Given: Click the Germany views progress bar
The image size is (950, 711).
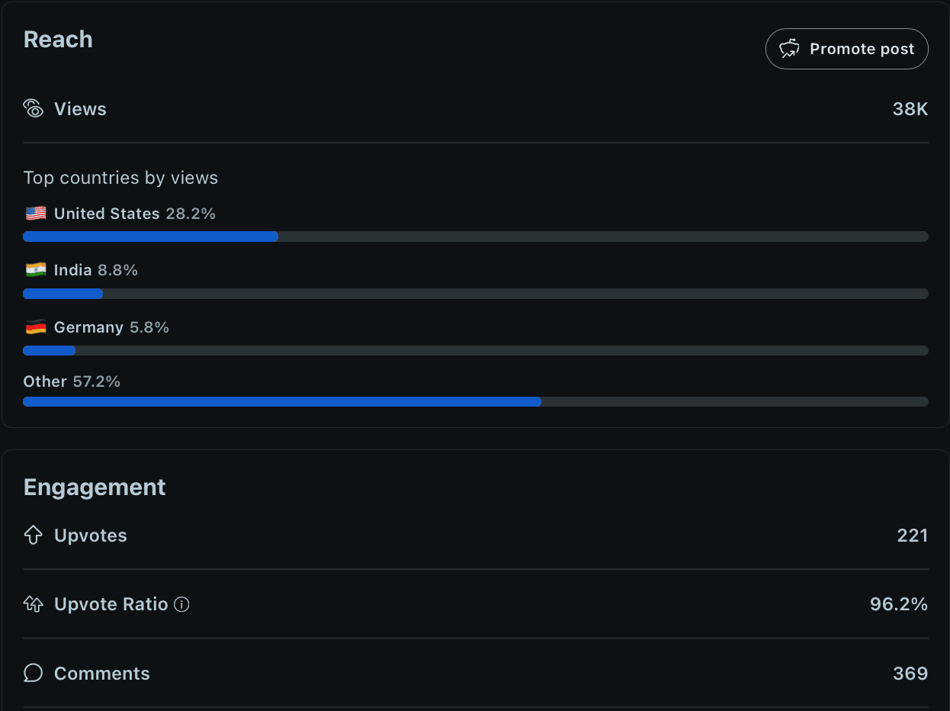Looking at the screenshot, I should pos(475,351).
